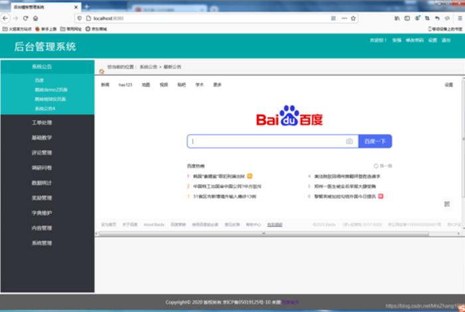Select the 百度 submenu item
The width and height of the screenshot is (465, 312).
point(39,80)
